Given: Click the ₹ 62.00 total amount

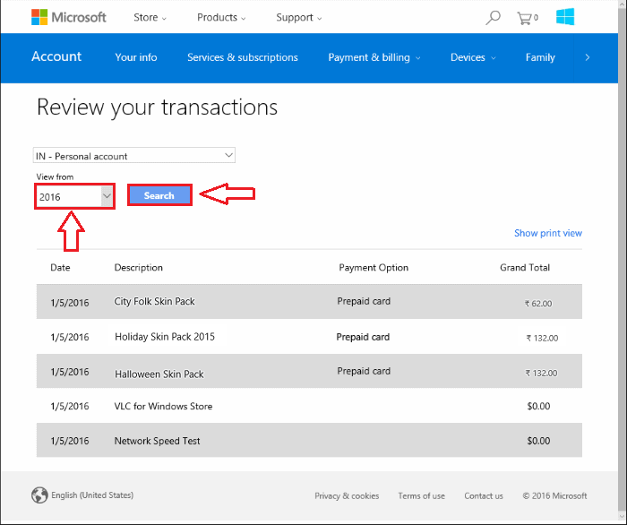Looking at the screenshot, I should 538,304.
